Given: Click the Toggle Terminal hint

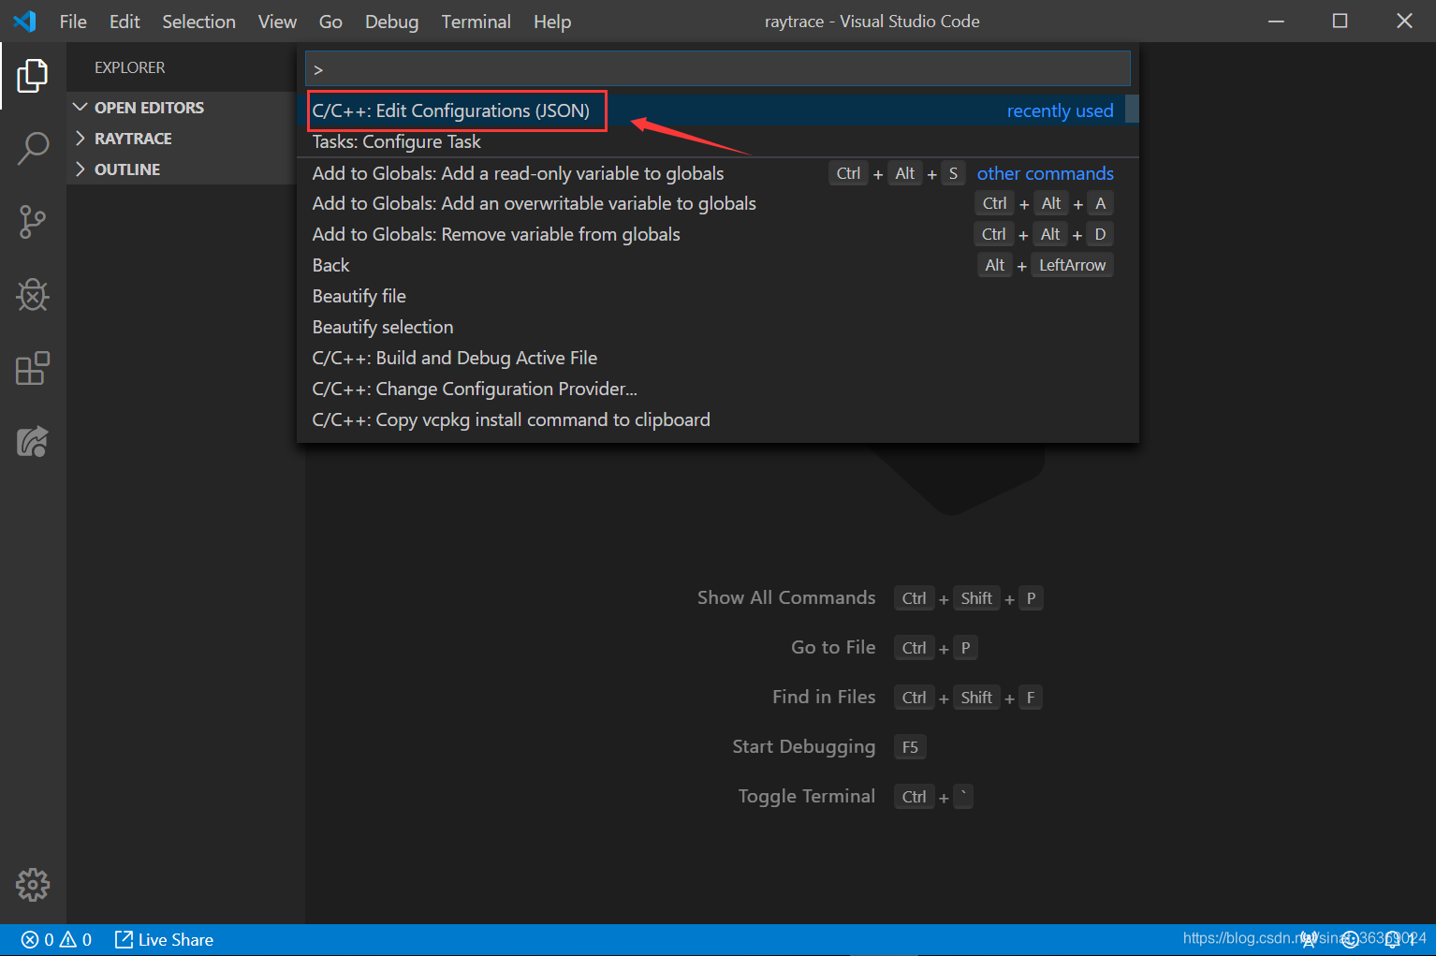Looking at the screenshot, I should pos(806,796).
